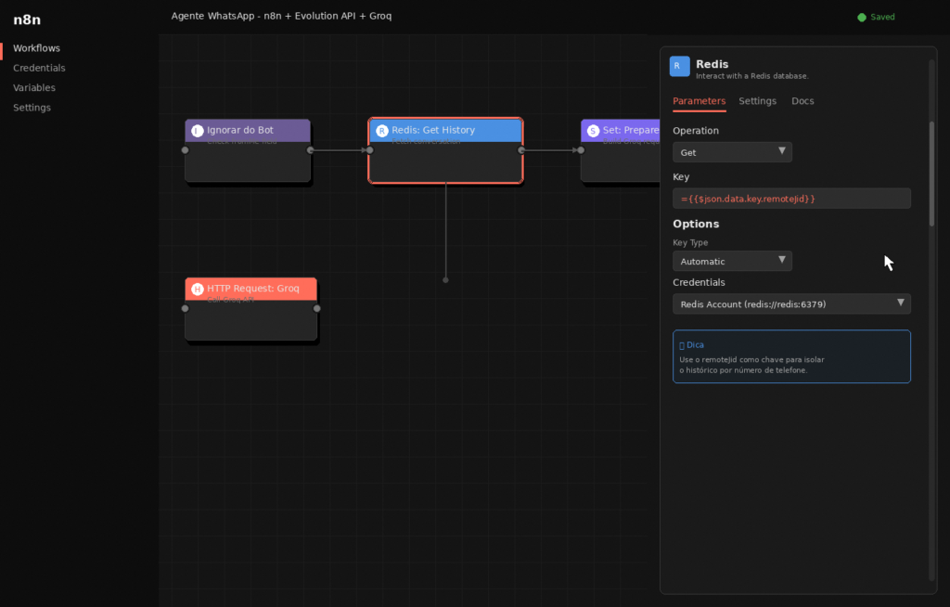Open Settings in the left sidebar

tap(32, 108)
